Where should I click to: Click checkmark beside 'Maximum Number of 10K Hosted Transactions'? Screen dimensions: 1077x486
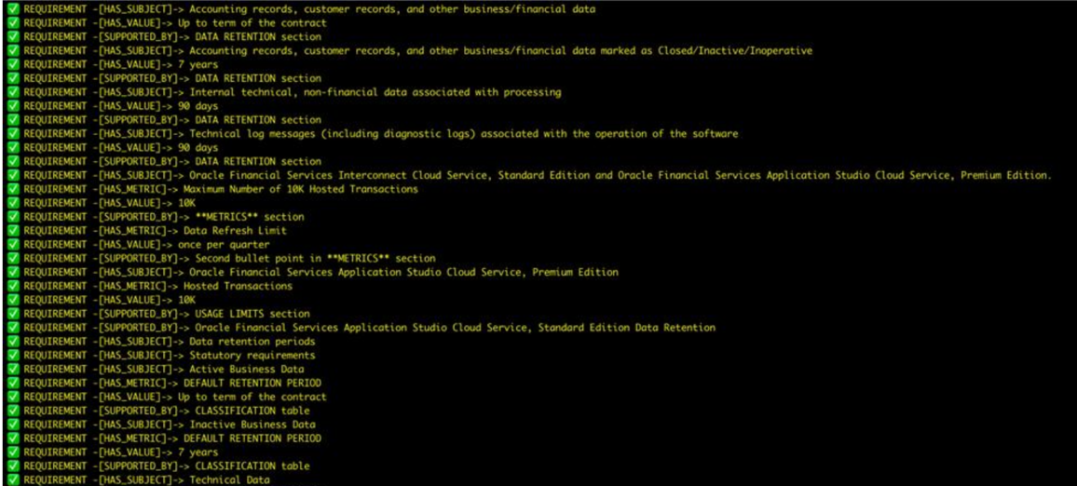click(13, 189)
